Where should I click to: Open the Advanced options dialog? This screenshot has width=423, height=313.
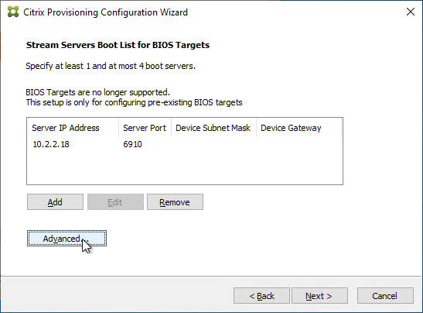click(67, 239)
